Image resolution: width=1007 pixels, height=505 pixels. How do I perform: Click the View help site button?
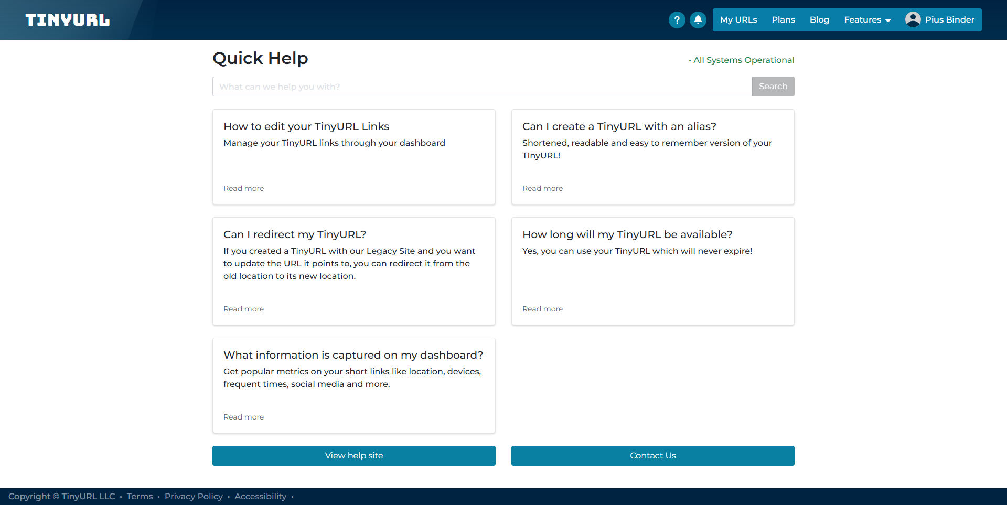(x=353, y=456)
